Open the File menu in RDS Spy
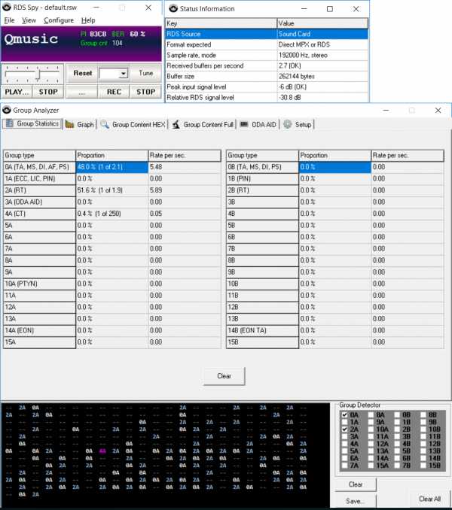The height and width of the screenshot is (510, 452). [x=9, y=20]
